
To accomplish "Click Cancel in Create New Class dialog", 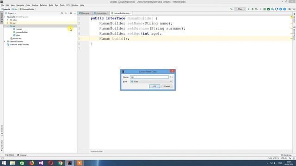I will (x=166, y=86).
